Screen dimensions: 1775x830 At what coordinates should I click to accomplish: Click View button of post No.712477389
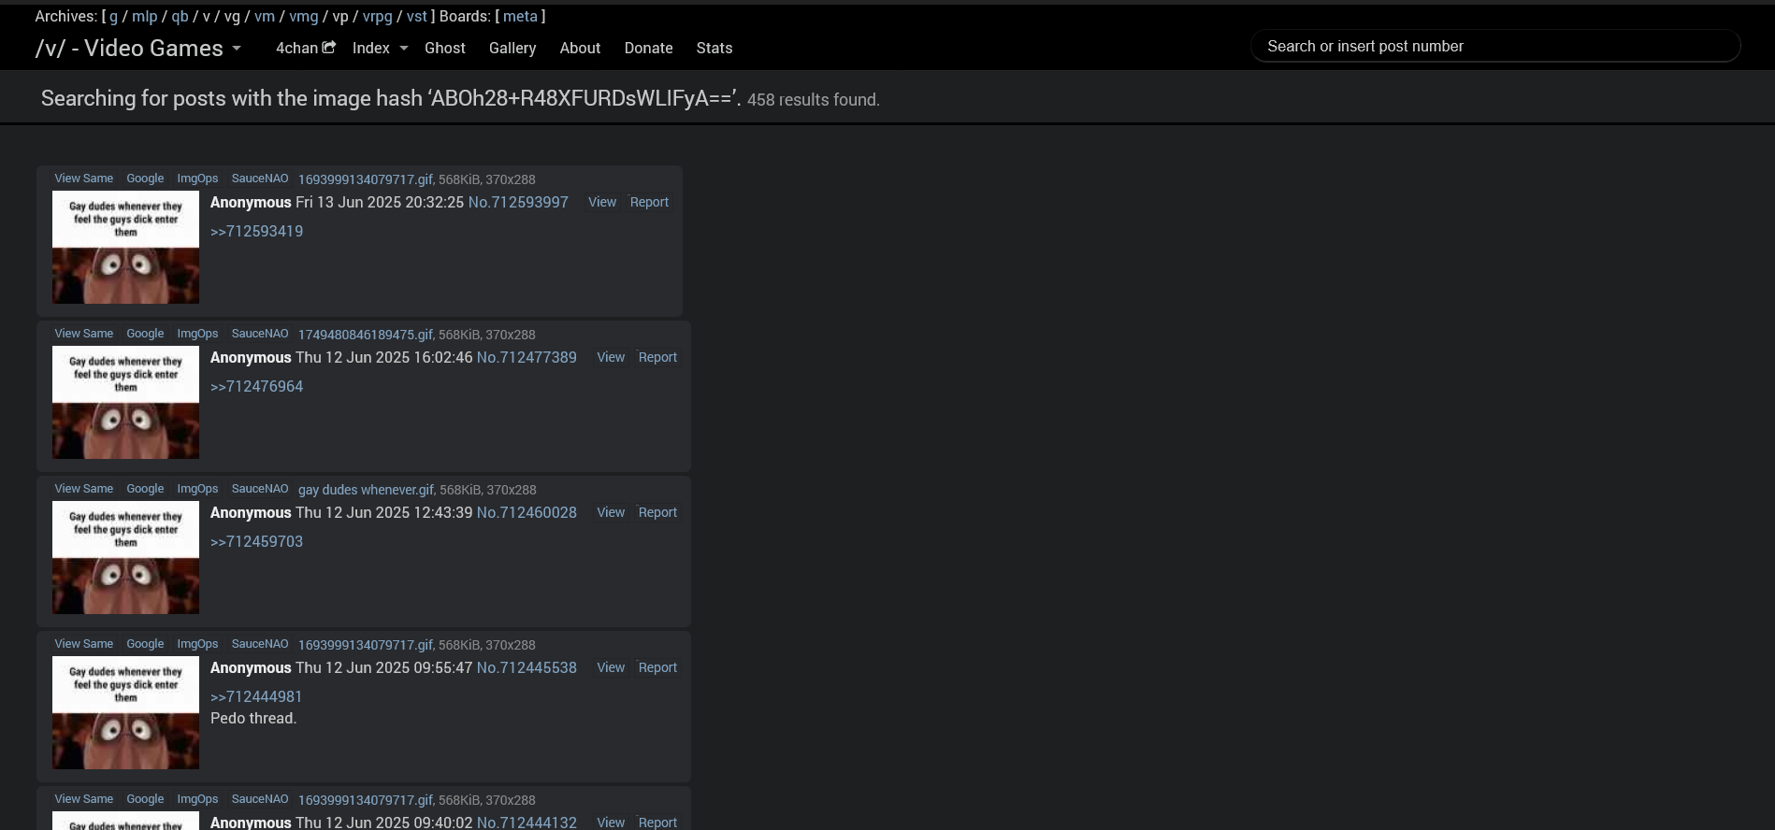(x=611, y=357)
